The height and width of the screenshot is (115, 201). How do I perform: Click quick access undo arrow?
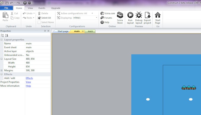12,3
